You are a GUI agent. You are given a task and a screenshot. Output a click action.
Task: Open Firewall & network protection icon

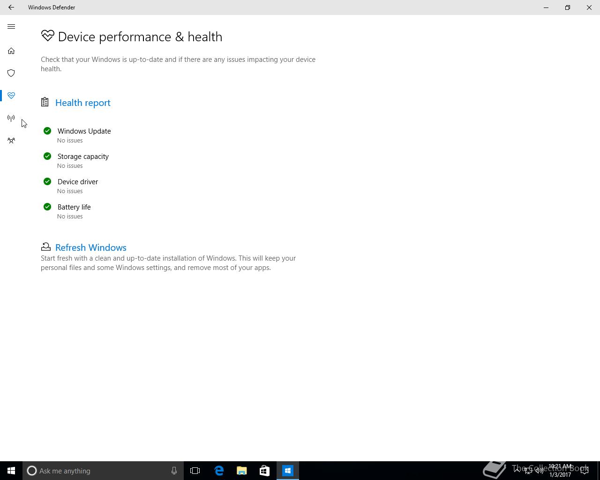11,118
